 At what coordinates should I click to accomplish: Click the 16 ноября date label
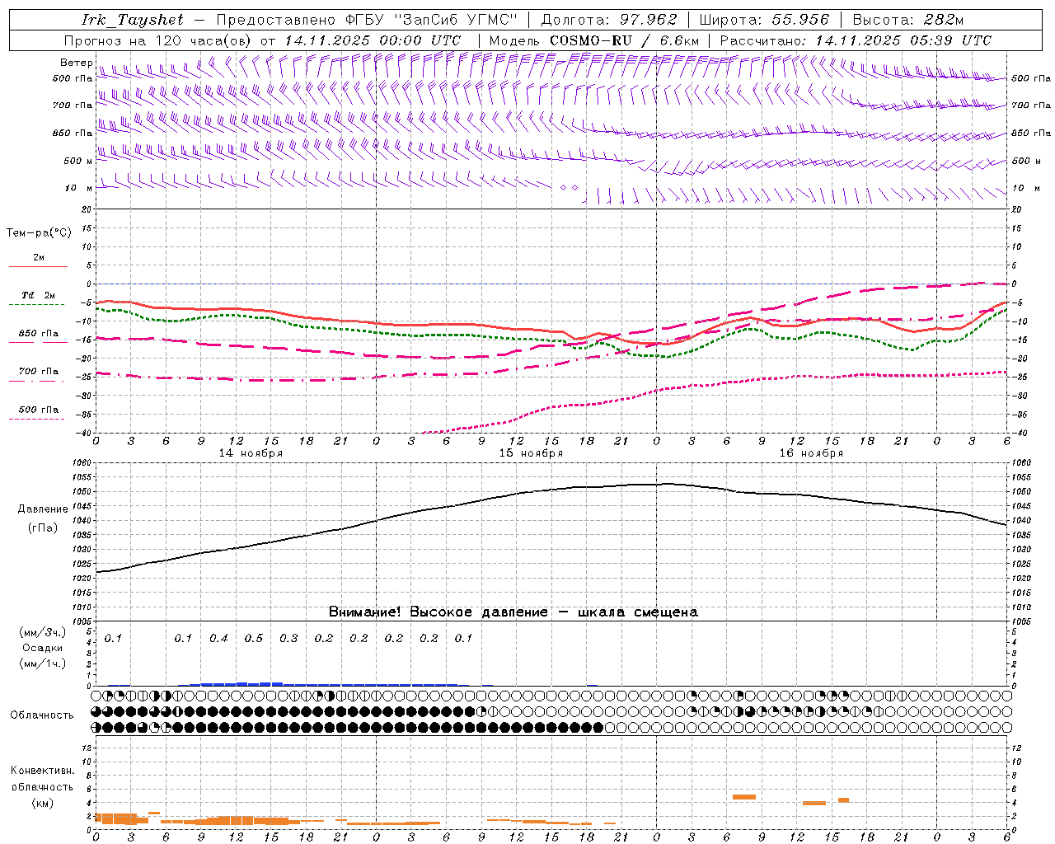[x=811, y=453]
